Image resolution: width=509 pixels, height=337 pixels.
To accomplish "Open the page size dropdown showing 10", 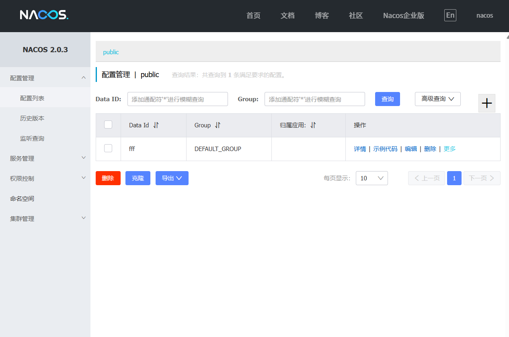I will click(372, 178).
